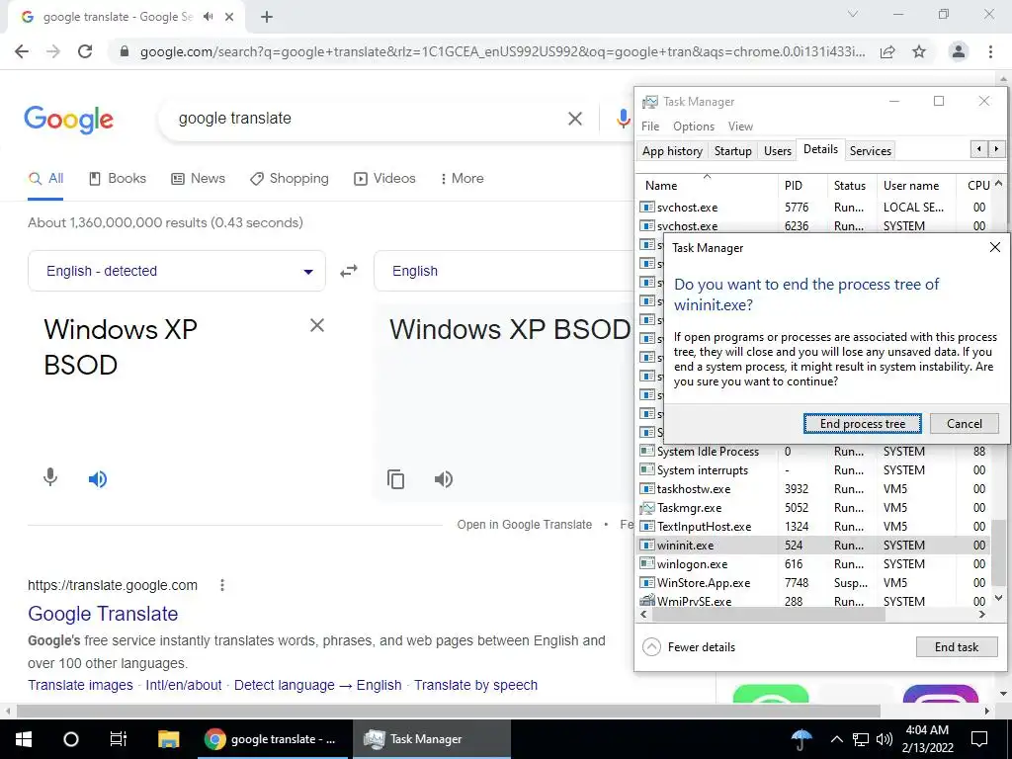1012x759 pixels.
Task: Show News search results
Action: click(x=198, y=179)
